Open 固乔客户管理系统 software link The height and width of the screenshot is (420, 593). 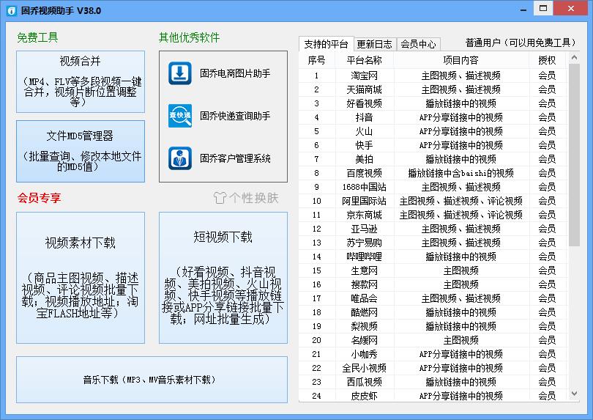coord(235,158)
